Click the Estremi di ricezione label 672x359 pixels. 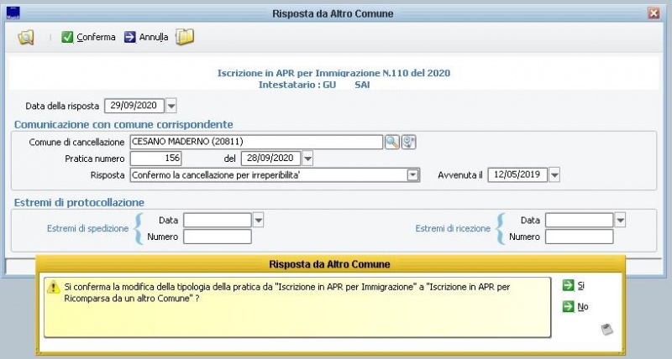pyautogui.click(x=453, y=228)
